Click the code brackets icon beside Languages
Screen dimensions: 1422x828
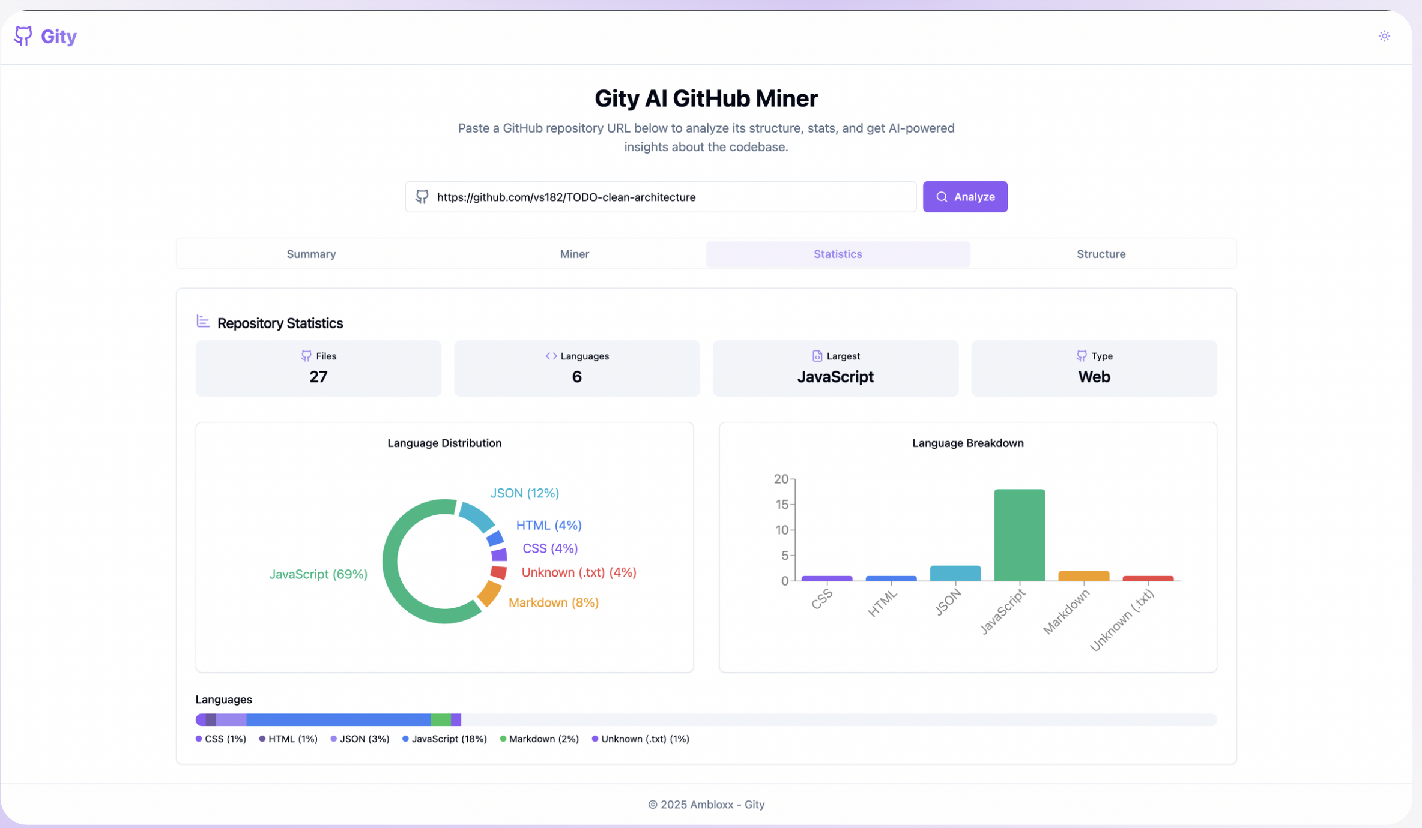coord(551,356)
